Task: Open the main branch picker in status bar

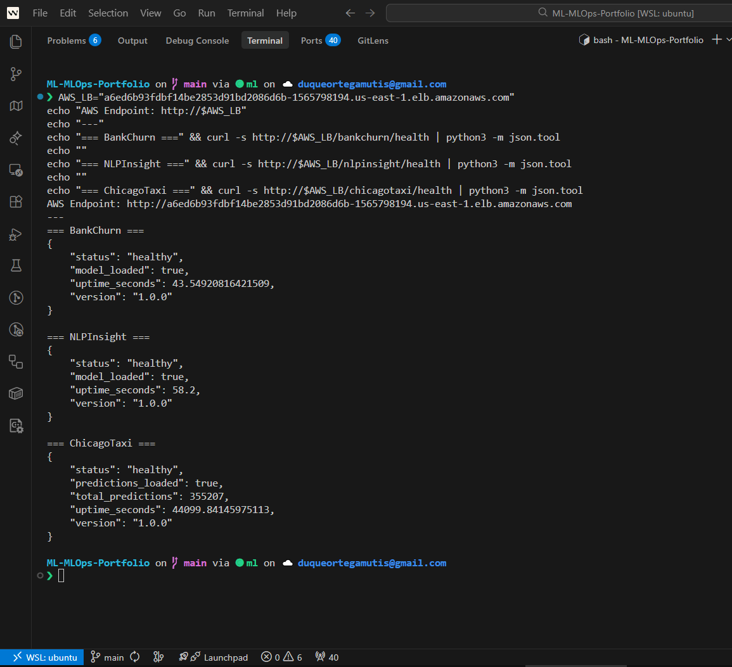Action: [x=107, y=657]
